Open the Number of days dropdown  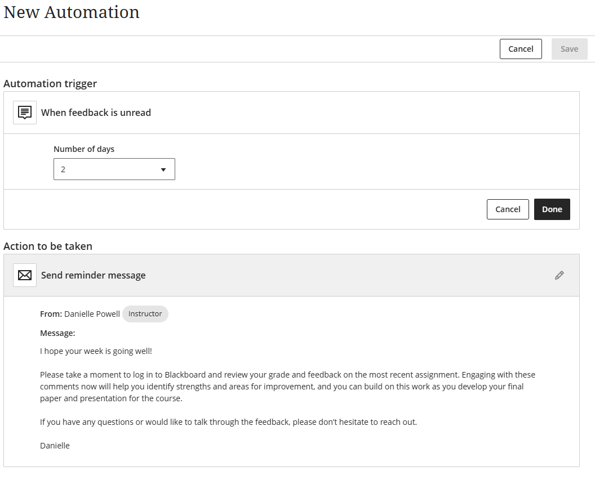(114, 169)
